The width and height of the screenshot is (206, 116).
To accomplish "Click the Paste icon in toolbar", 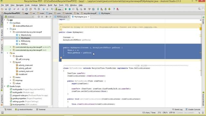I will (x=31, y=9).
